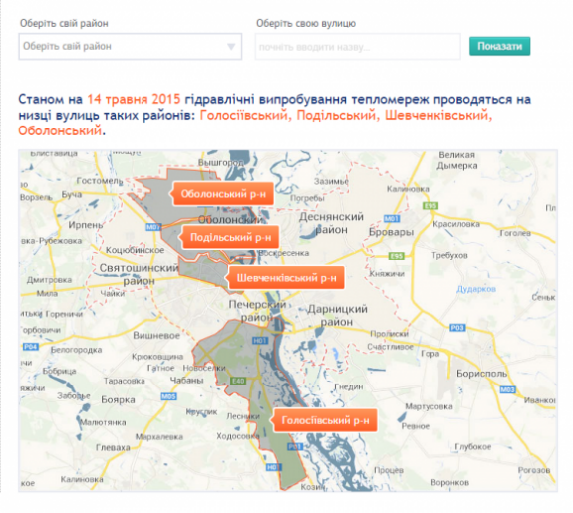This screenshot has height=513, width=573.
Task: Click 'Малютянка' label on map
Action: click(x=103, y=422)
